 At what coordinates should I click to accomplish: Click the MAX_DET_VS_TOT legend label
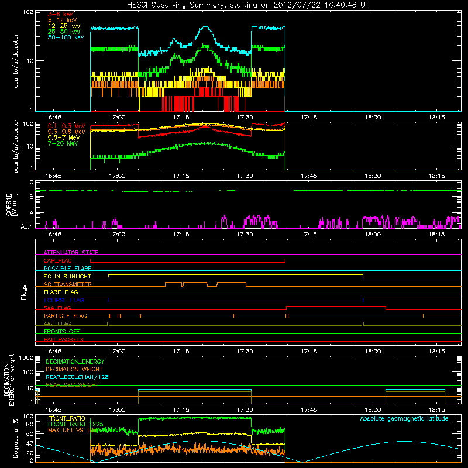click(73, 430)
